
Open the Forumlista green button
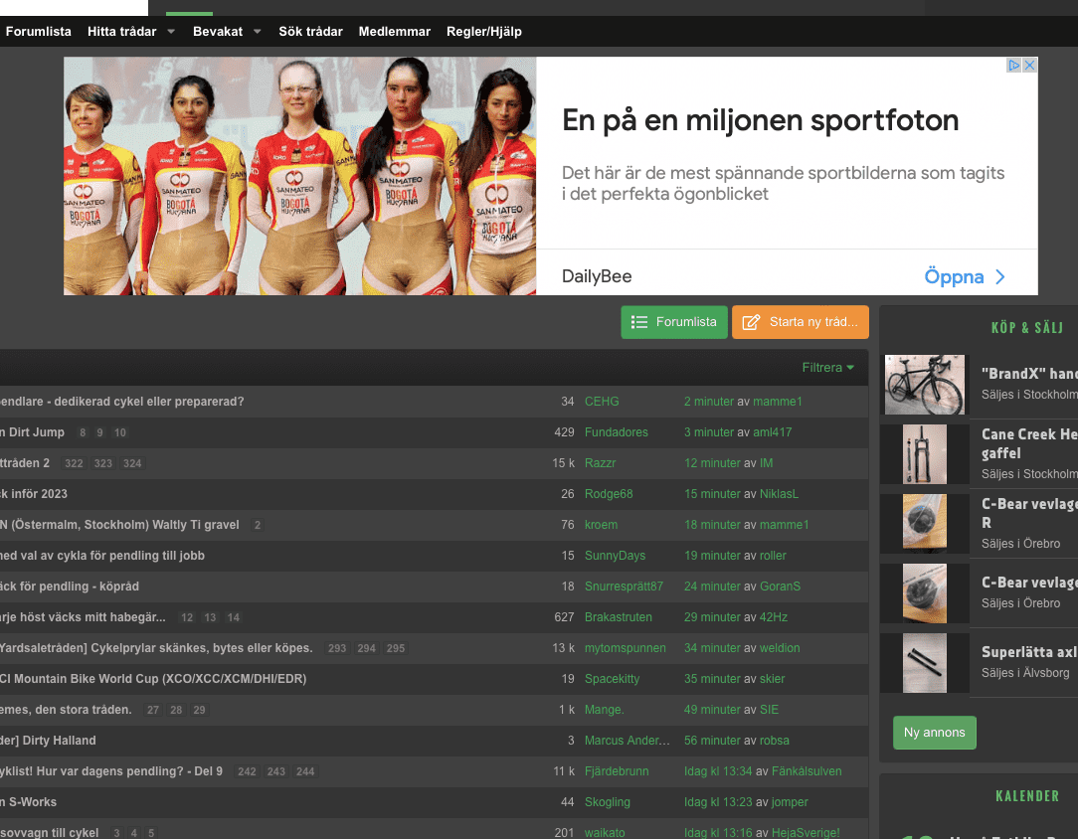pyautogui.click(x=674, y=322)
